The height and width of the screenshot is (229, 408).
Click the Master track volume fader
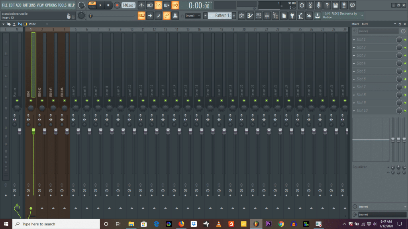(20, 131)
